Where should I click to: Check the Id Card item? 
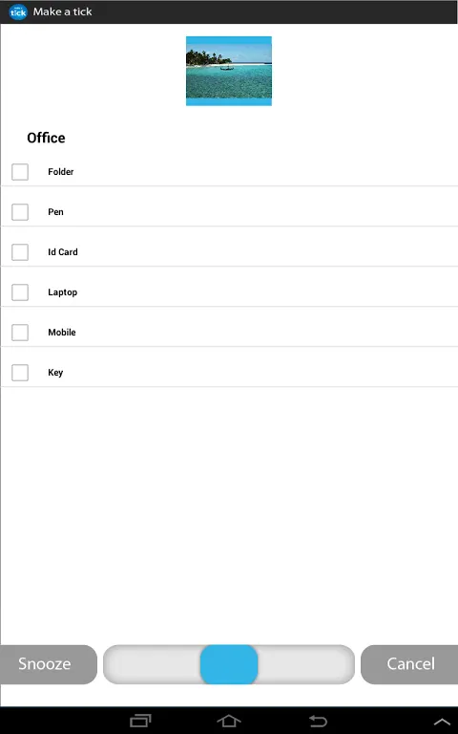[x=20, y=252]
